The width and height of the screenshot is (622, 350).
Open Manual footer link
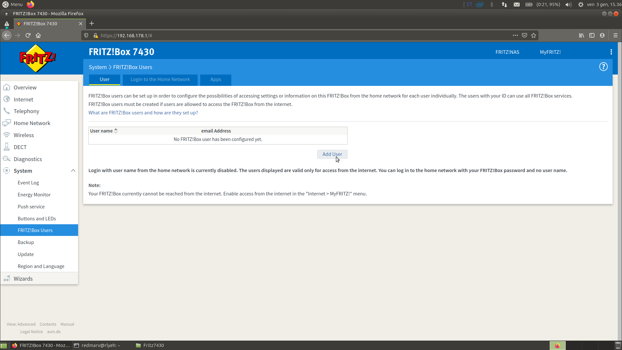coord(67,324)
